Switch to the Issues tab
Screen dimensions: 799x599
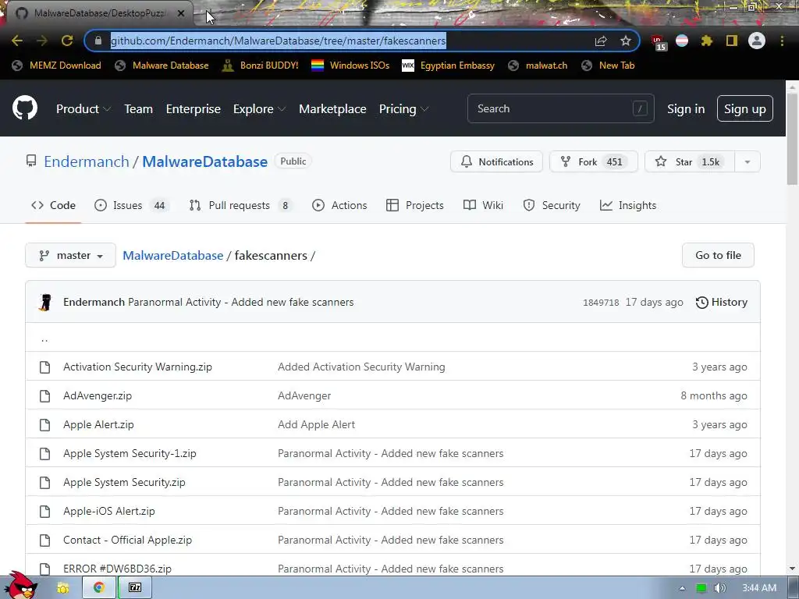click(132, 205)
